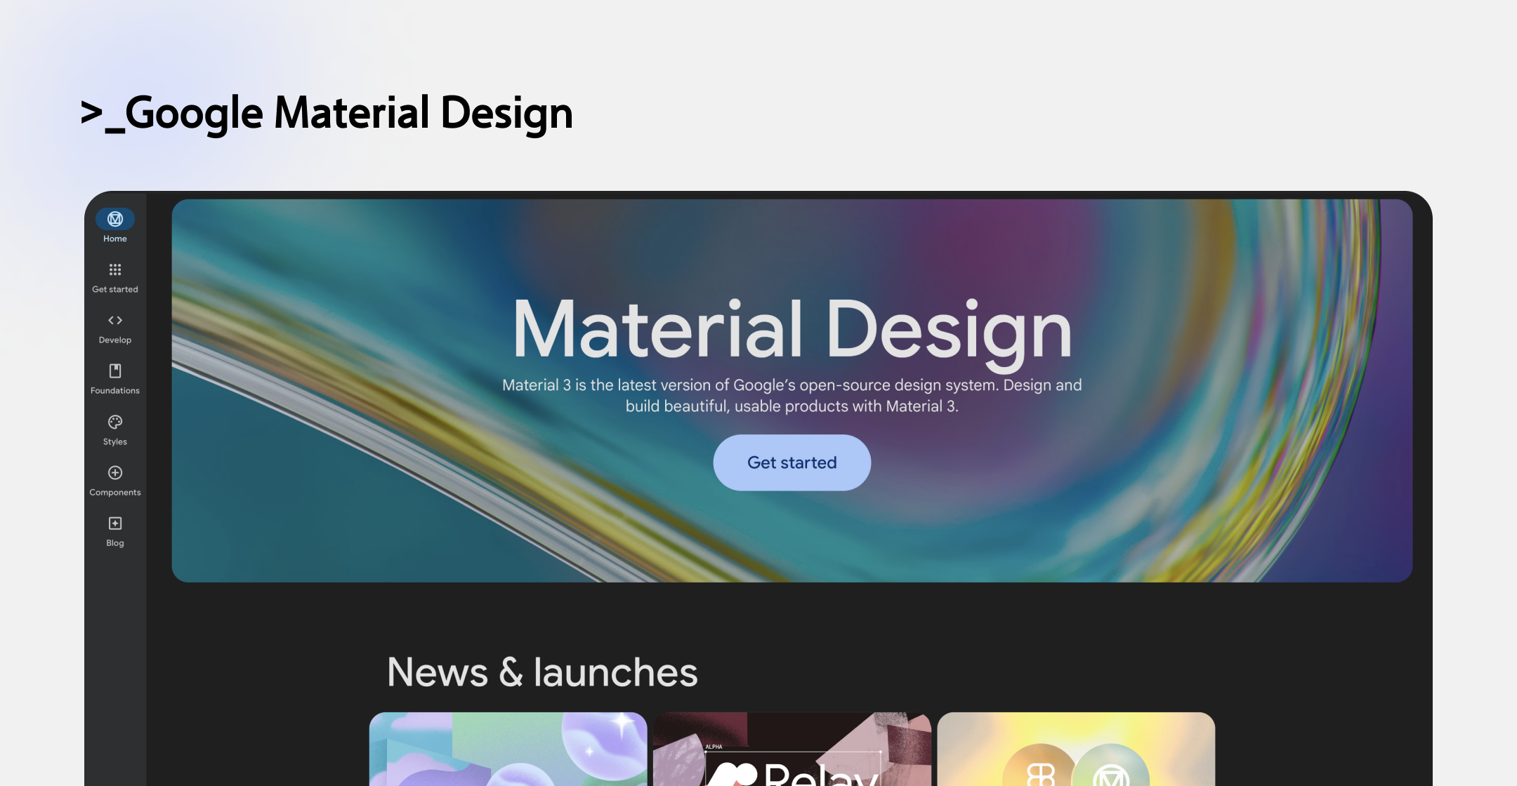
Task: Click the Develop sidebar label
Action: (x=115, y=340)
